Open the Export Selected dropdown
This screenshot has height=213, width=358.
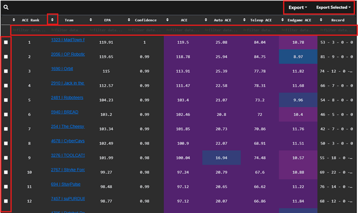pos(333,8)
